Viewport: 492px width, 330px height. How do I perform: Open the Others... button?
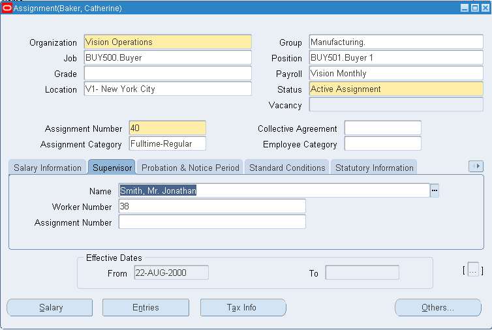438,307
